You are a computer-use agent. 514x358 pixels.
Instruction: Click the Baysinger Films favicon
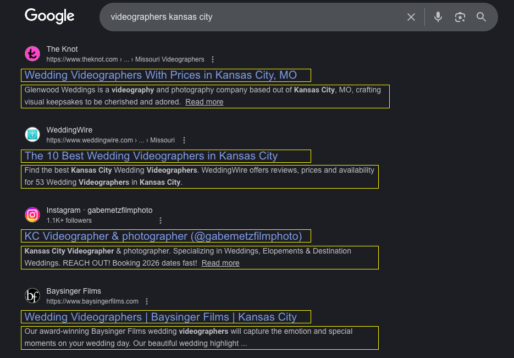pos(32,296)
